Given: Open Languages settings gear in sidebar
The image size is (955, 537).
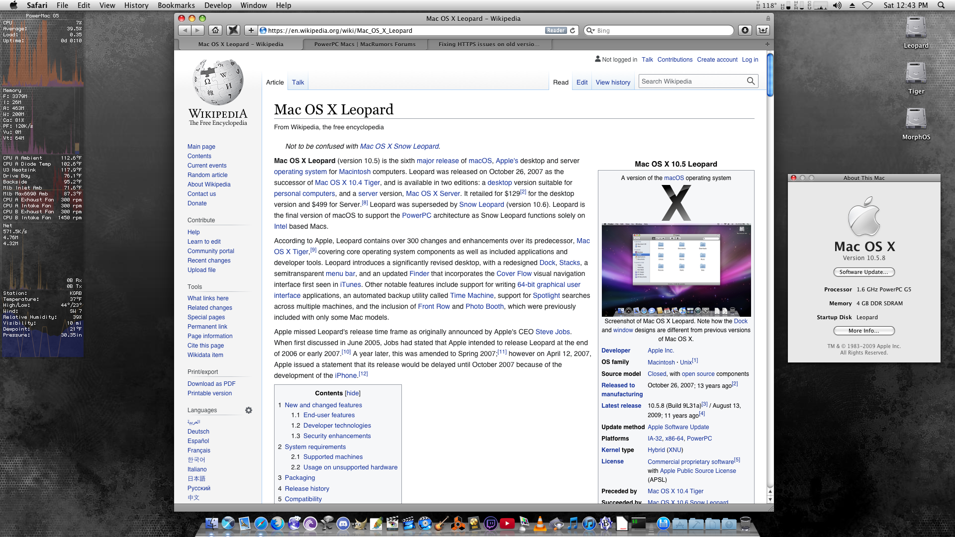Looking at the screenshot, I should click(x=249, y=410).
